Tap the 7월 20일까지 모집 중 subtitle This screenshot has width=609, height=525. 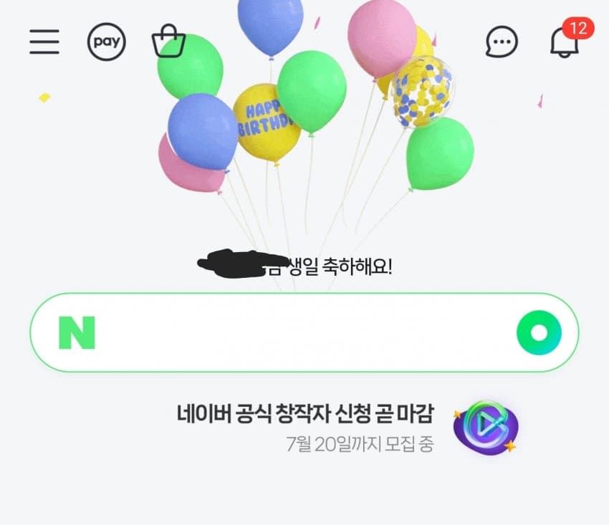pyautogui.click(x=360, y=444)
